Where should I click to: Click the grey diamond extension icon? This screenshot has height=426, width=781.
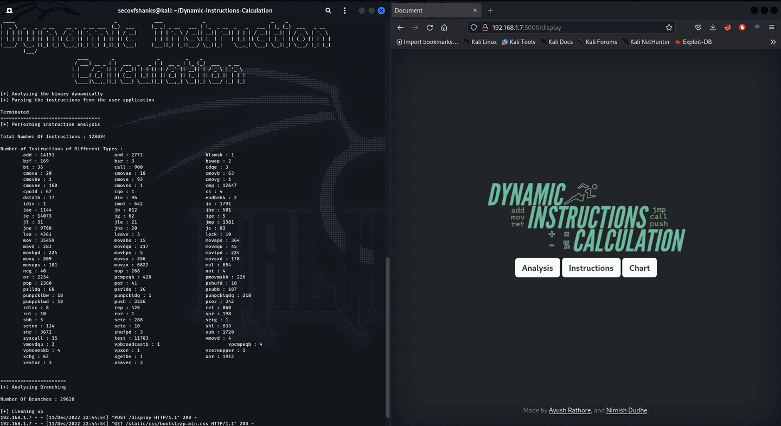[x=757, y=28]
